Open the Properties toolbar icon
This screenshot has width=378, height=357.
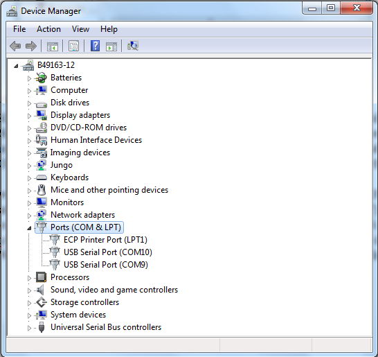pyautogui.click(x=74, y=46)
